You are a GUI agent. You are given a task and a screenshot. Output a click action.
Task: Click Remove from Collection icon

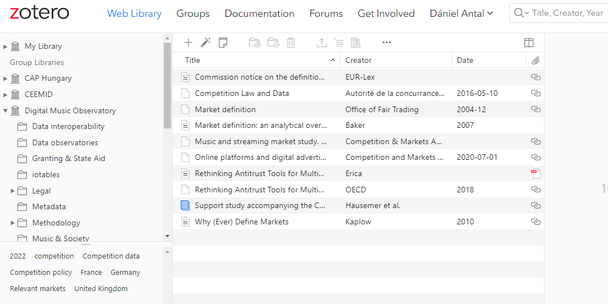(x=273, y=42)
